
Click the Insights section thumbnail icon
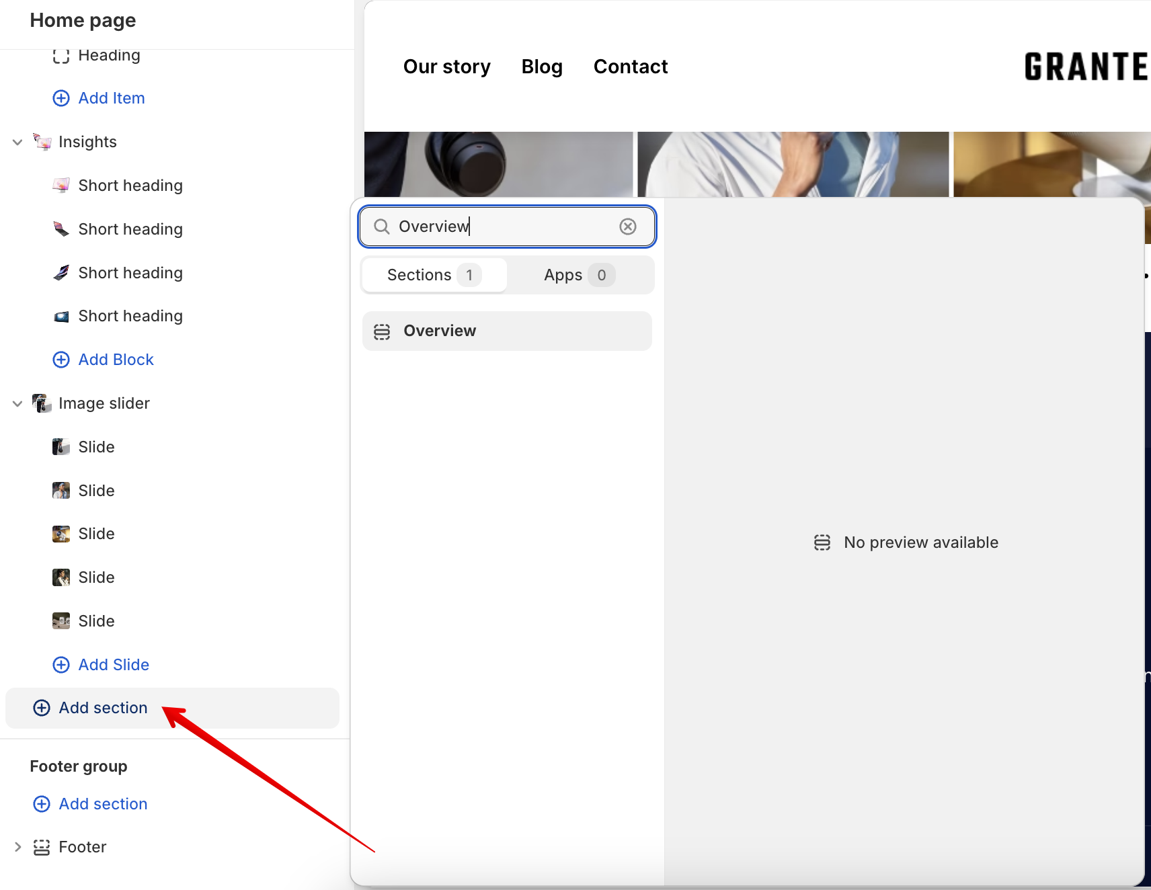[x=42, y=142]
